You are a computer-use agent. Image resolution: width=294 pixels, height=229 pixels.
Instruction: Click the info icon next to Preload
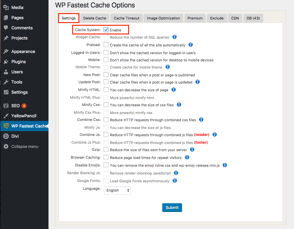pyautogui.click(x=190, y=44)
